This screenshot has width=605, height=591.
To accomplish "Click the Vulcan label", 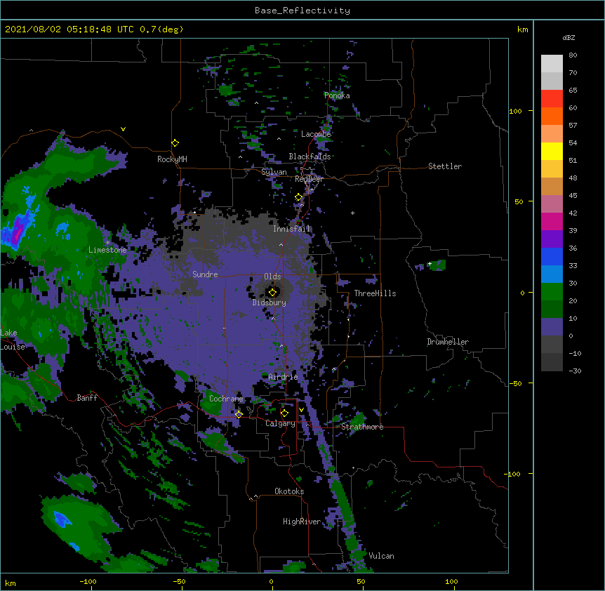I will click(x=381, y=556).
